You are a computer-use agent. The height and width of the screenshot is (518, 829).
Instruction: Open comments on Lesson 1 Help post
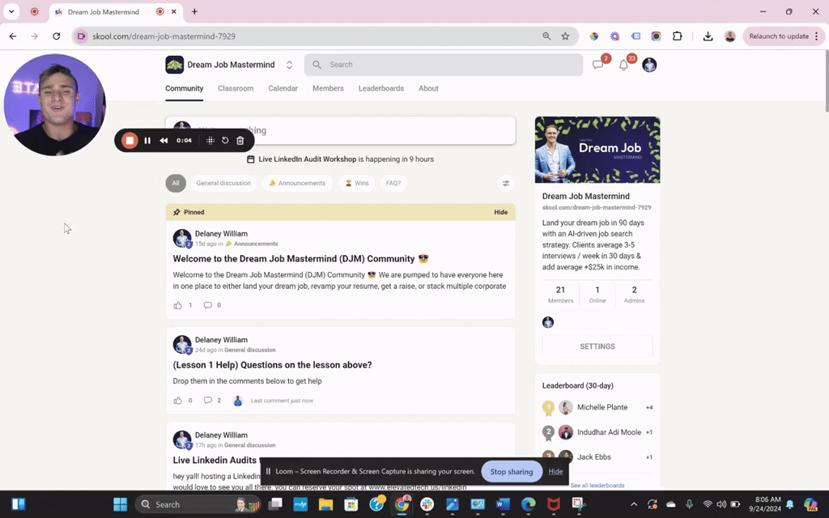pyautogui.click(x=208, y=400)
